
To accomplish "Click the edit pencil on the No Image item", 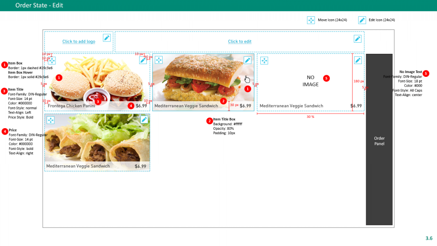I will tap(358, 60).
